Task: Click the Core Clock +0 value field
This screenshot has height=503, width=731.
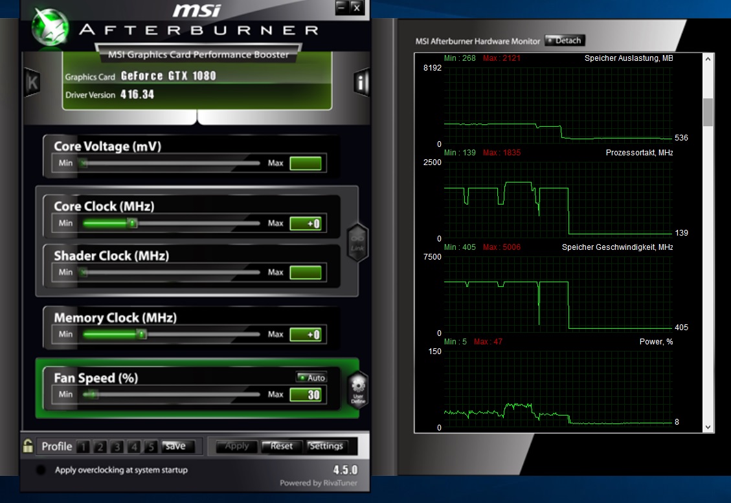Action: [x=306, y=223]
